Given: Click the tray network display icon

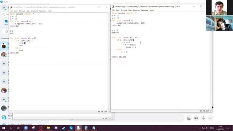Looking at the screenshot, I should coord(204,128).
